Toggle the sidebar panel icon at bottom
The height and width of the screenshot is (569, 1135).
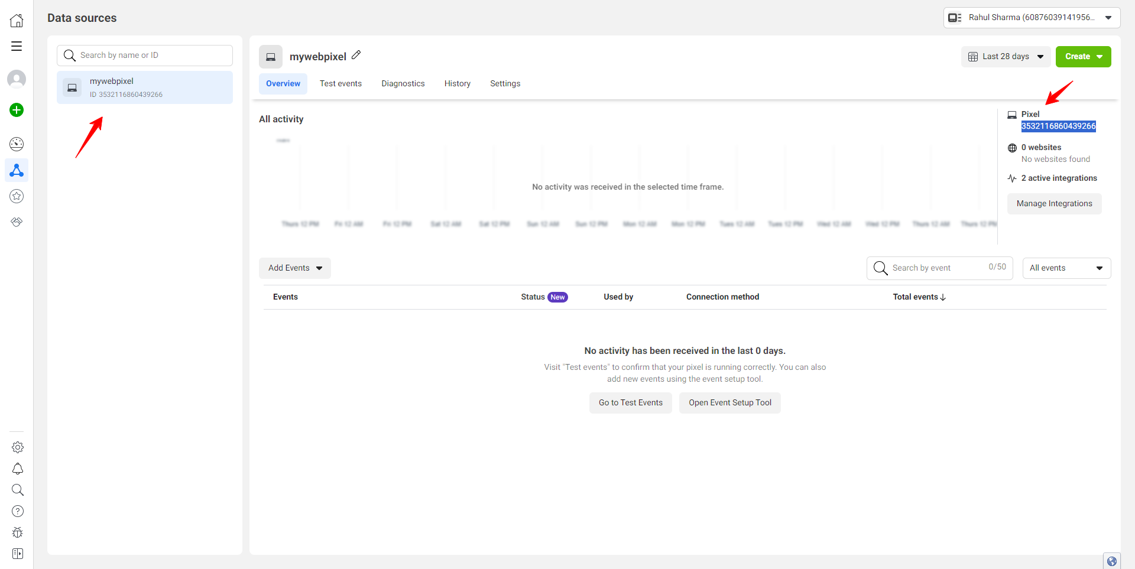[18, 554]
